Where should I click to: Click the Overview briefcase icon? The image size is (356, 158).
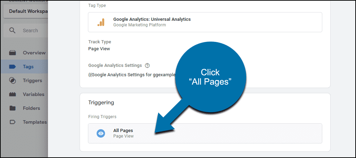[12, 53]
